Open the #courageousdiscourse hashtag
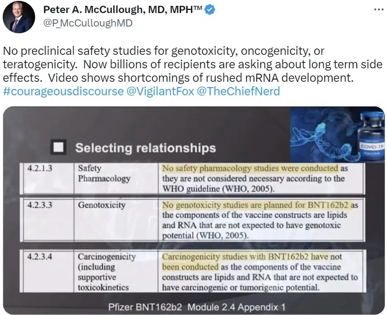 (x=63, y=91)
